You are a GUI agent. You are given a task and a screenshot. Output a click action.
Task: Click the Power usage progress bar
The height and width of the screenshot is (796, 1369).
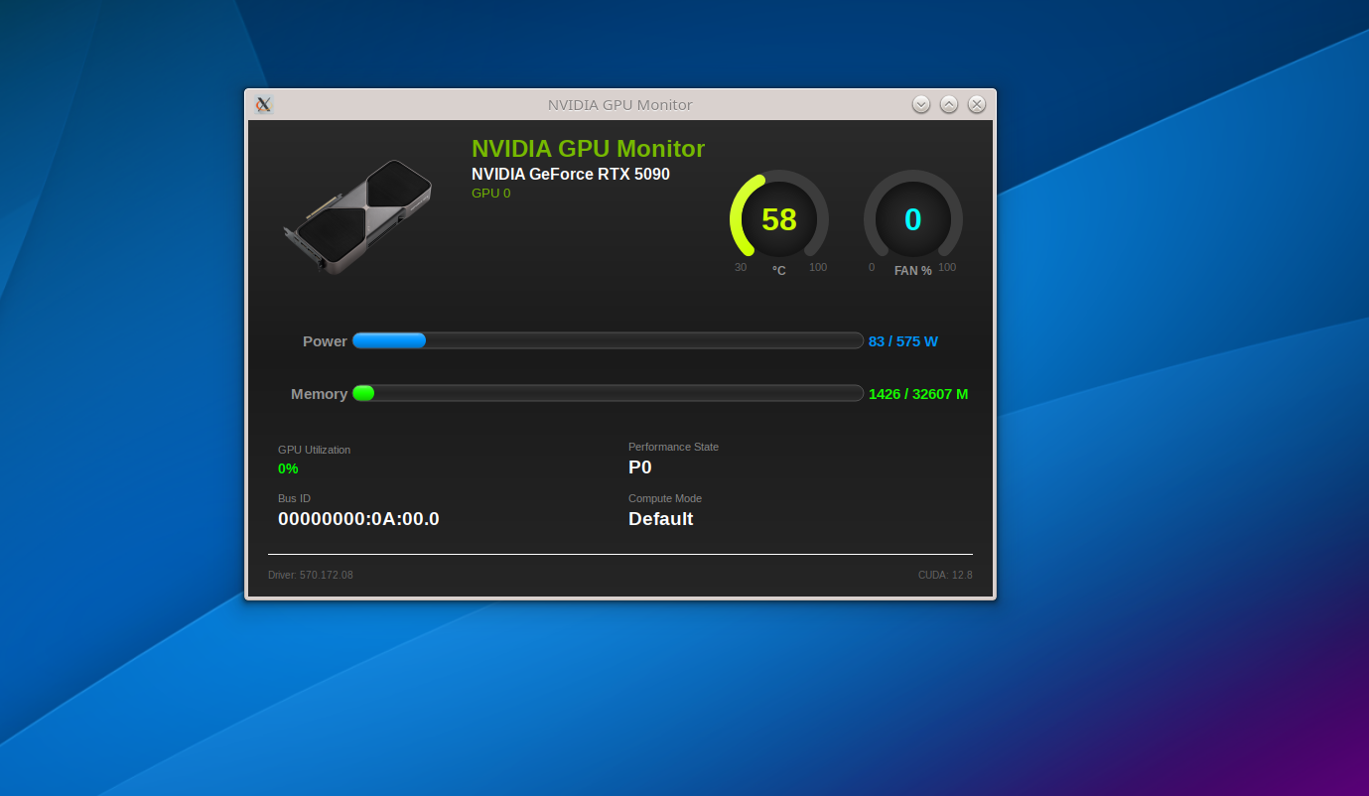pyautogui.click(x=608, y=340)
